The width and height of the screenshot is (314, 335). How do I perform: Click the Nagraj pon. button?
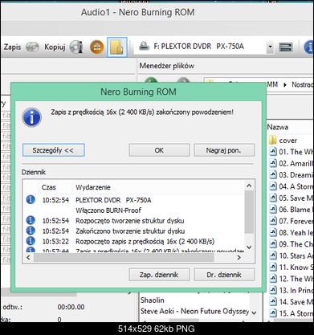pyautogui.click(x=224, y=150)
